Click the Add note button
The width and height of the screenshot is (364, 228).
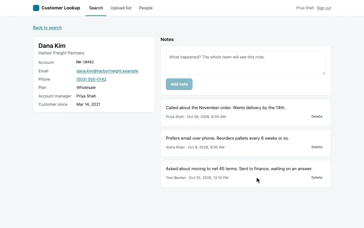[x=179, y=84]
